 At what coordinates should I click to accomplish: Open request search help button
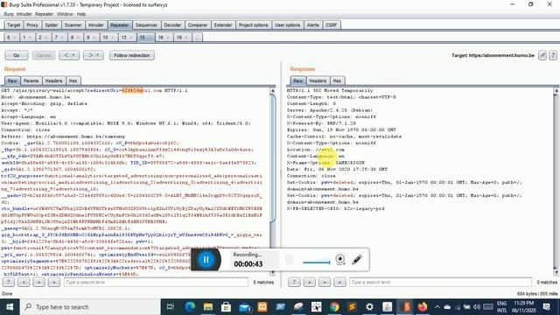click(x=9, y=282)
